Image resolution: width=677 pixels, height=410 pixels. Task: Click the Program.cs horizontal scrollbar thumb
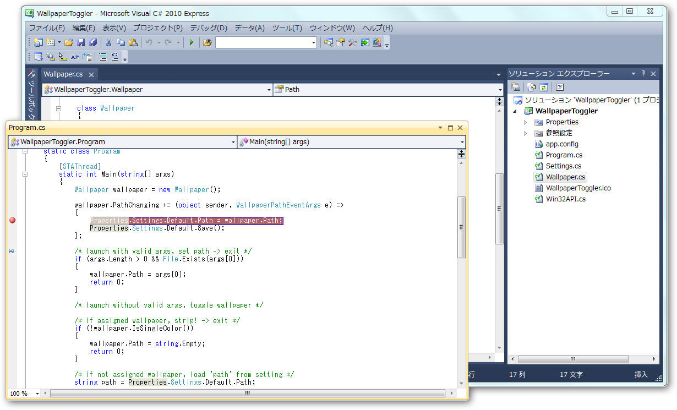pos(247,393)
